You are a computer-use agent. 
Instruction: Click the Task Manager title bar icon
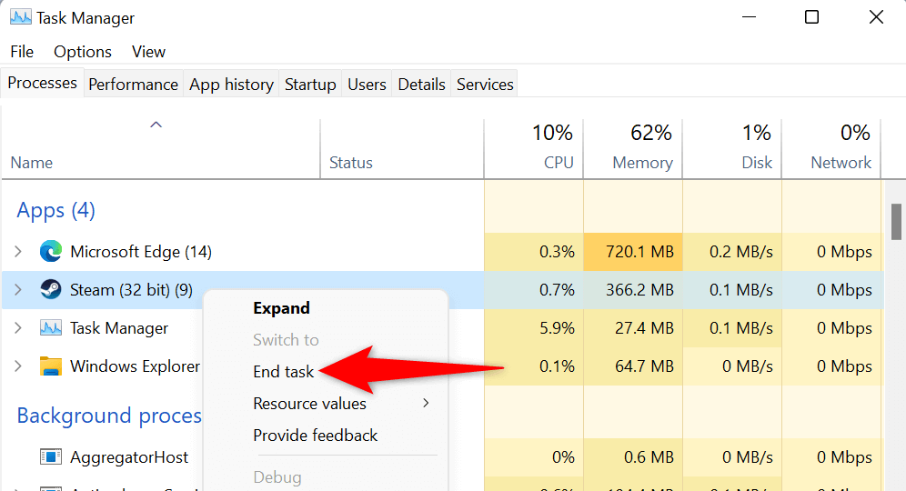20,17
